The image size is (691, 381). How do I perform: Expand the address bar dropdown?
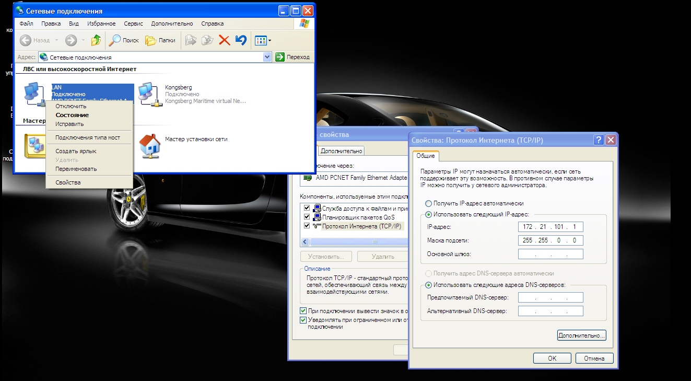pyautogui.click(x=267, y=57)
